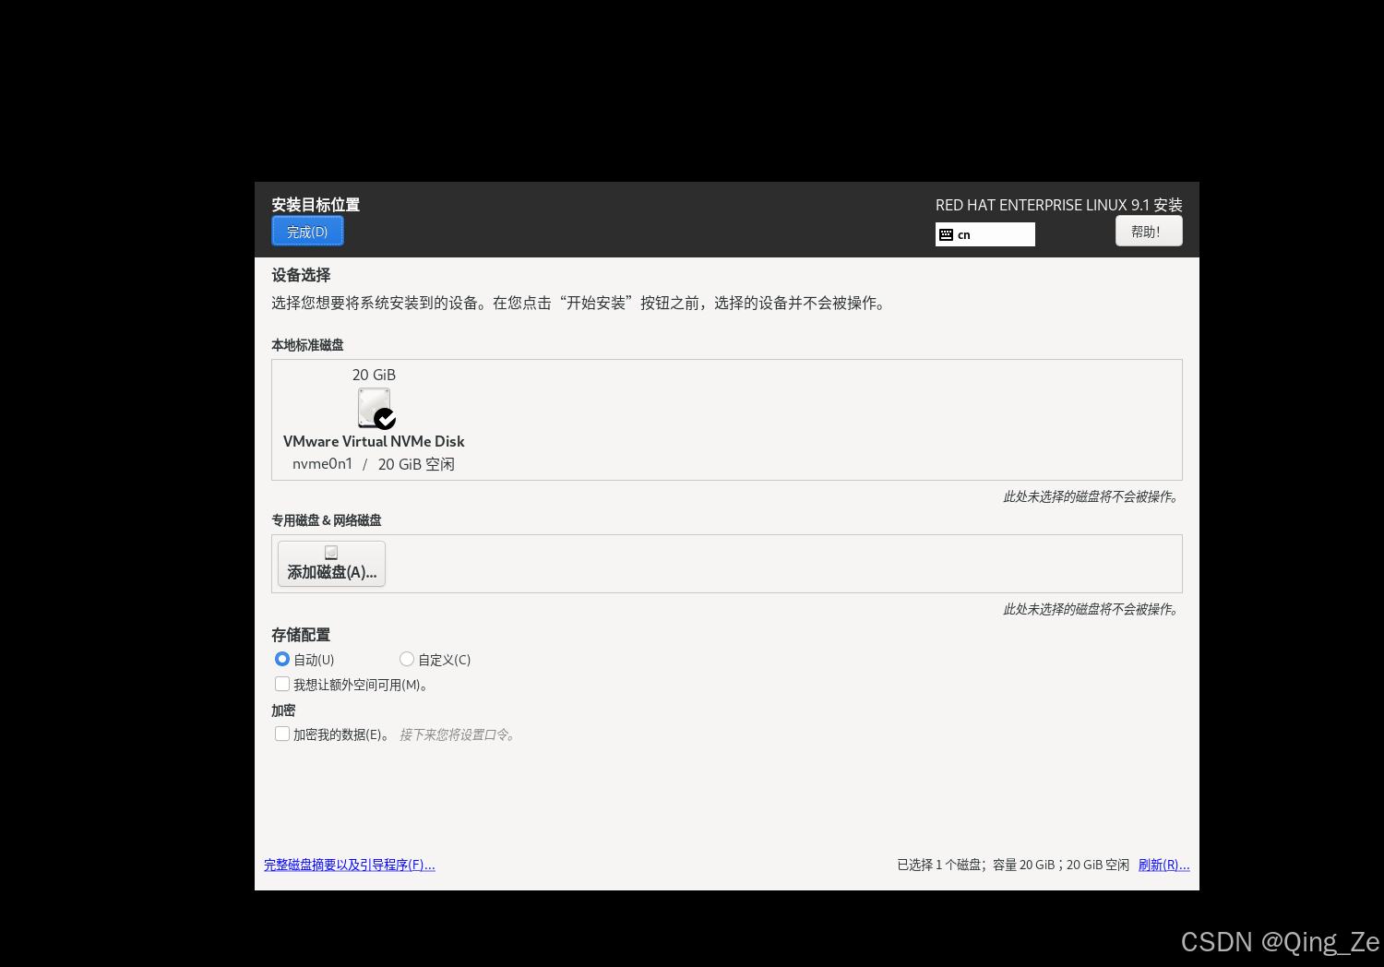The height and width of the screenshot is (967, 1384).
Task: Click the nvme0n1 device name text
Action: click(322, 463)
